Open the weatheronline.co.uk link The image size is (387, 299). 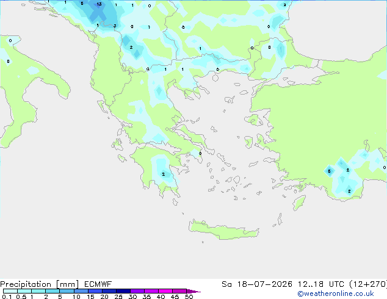[x=336, y=294]
